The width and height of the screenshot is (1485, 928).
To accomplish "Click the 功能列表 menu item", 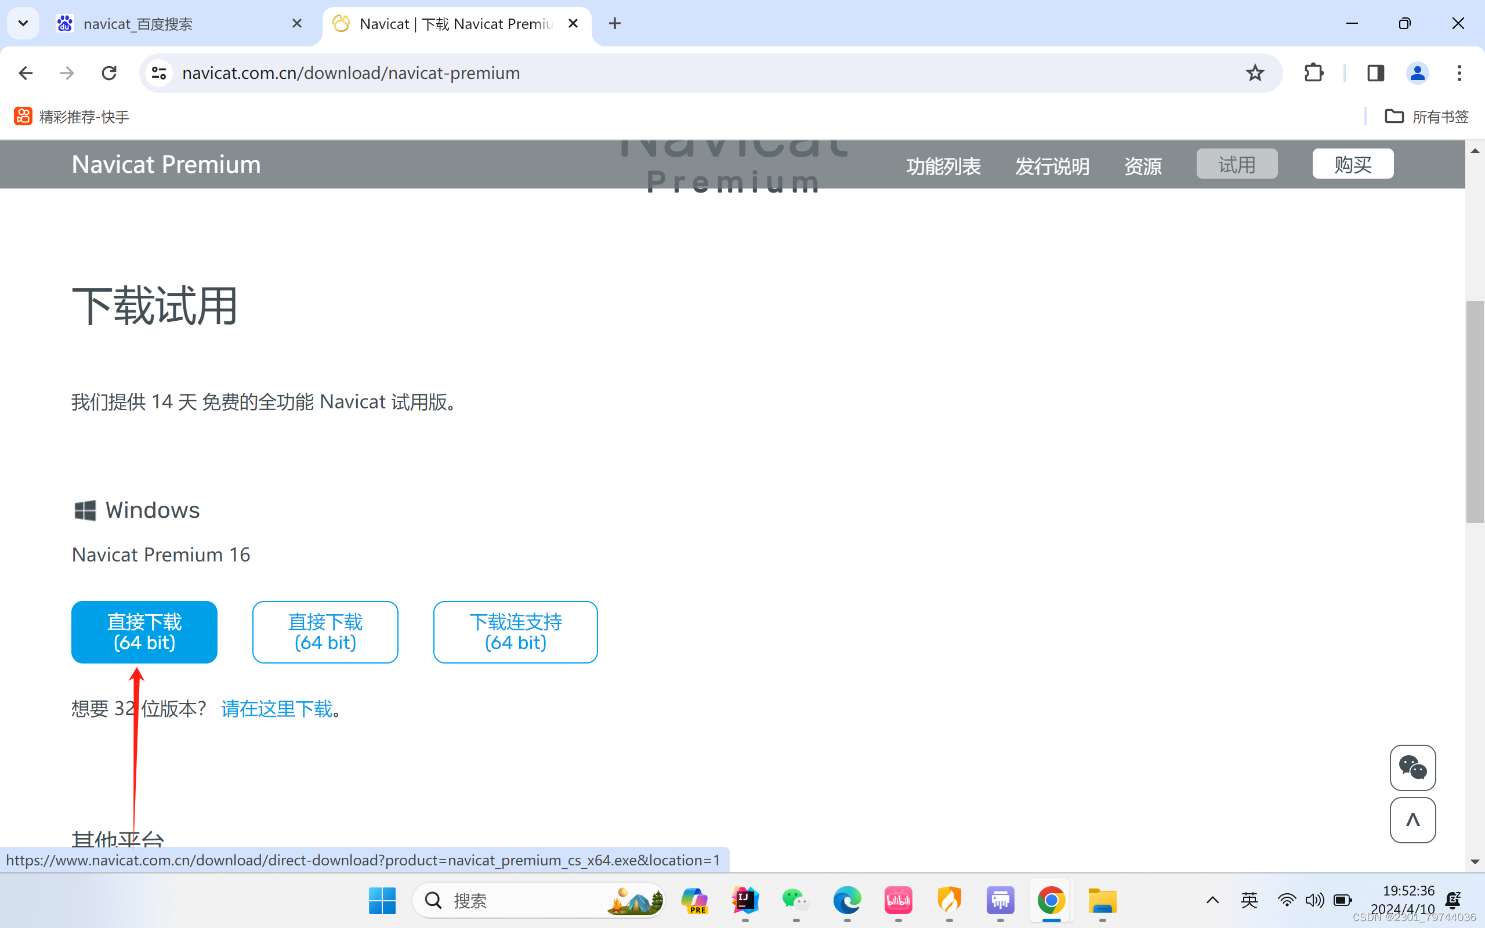I will pyautogui.click(x=942, y=164).
